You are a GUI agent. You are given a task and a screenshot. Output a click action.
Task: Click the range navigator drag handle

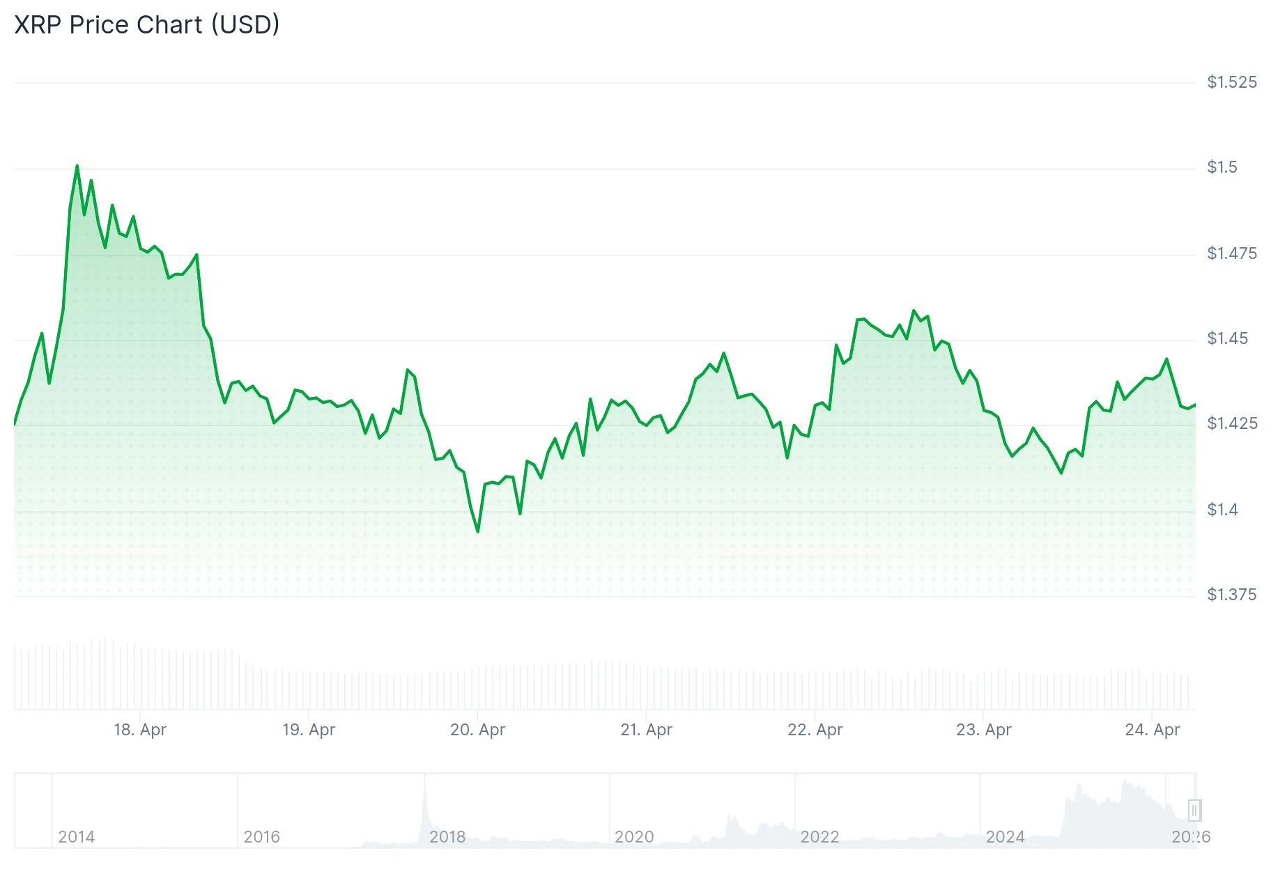point(1194,810)
